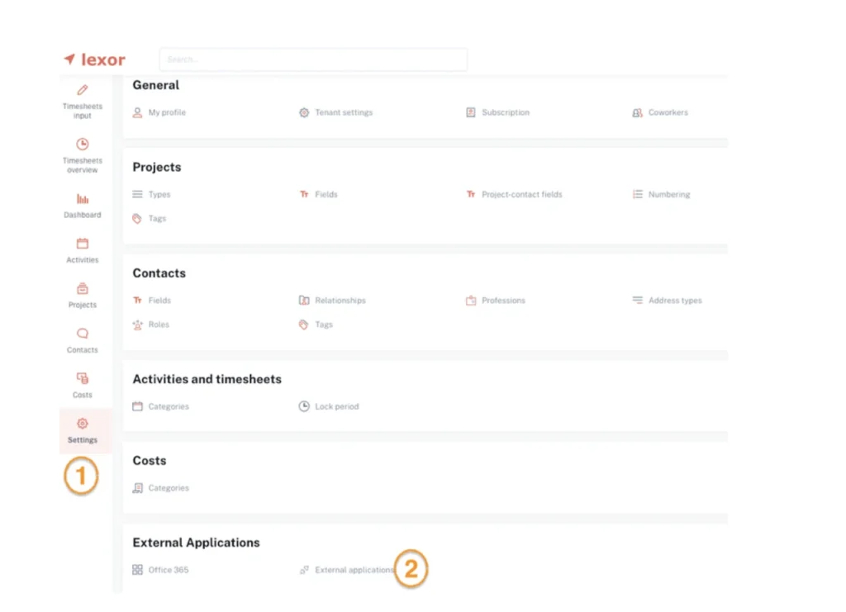Open External applications link
The height and width of the screenshot is (612, 846).
[354, 571]
